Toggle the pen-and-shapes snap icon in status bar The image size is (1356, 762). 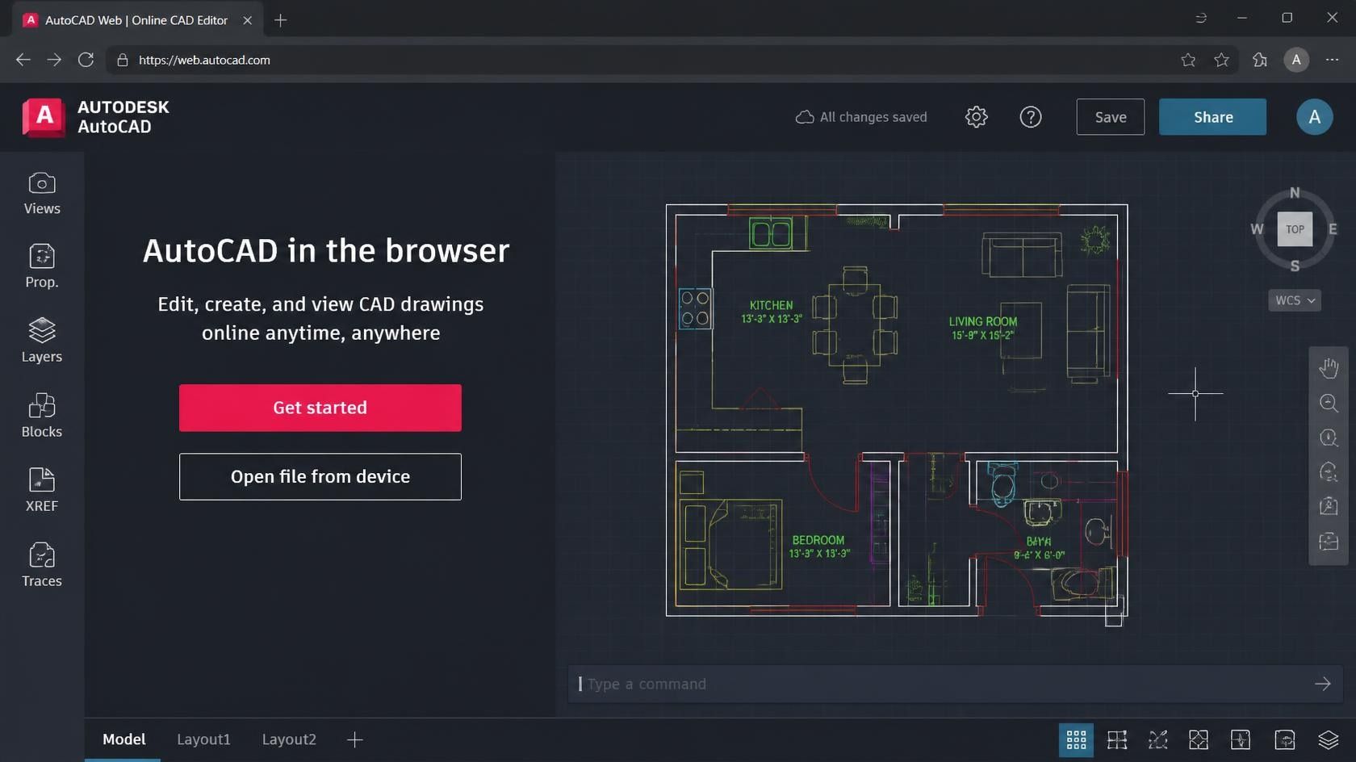pos(1158,739)
